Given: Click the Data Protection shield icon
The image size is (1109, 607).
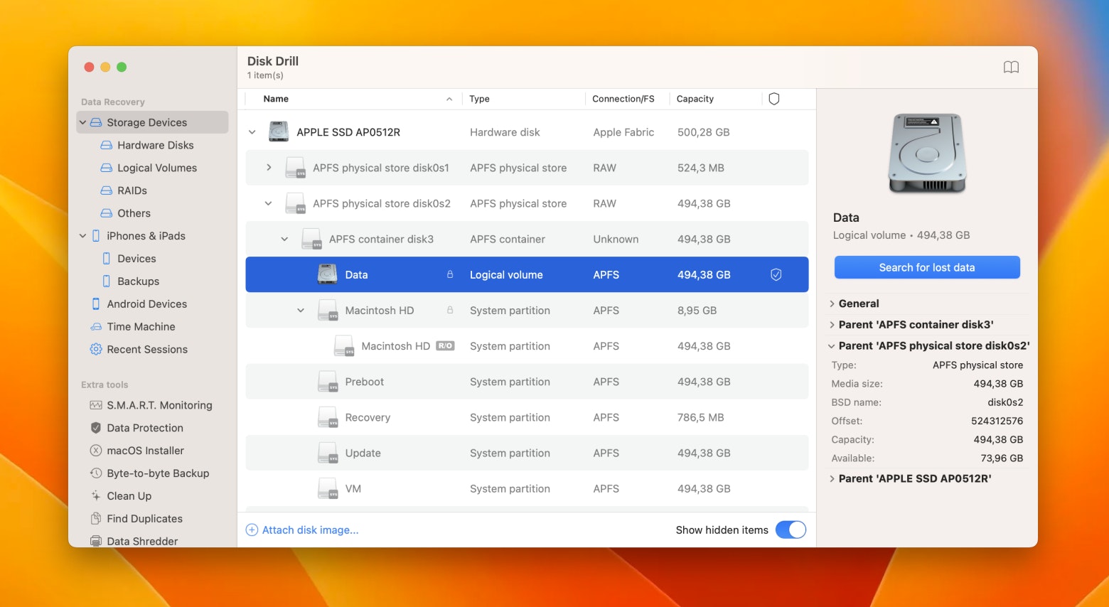Looking at the screenshot, I should pyautogui.click(x=96, y=428).
